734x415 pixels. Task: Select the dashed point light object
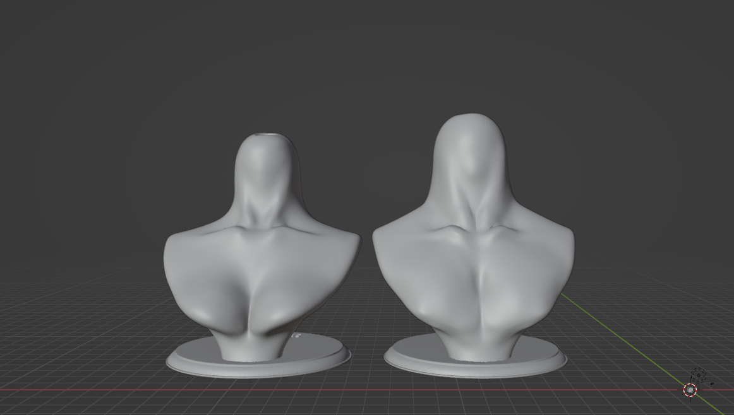(x=699, y=375)
